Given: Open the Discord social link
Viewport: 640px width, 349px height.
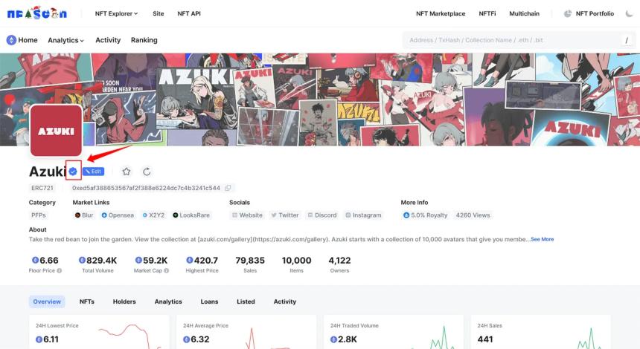Looking at the screenshot, I should (322, 215).
